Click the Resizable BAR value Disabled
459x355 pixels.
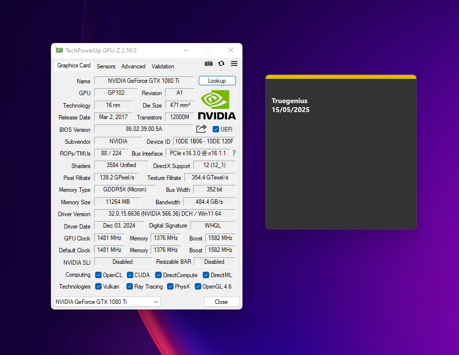[x=214, y=262]
